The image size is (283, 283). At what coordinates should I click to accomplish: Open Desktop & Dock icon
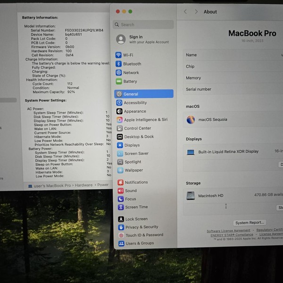120,137
